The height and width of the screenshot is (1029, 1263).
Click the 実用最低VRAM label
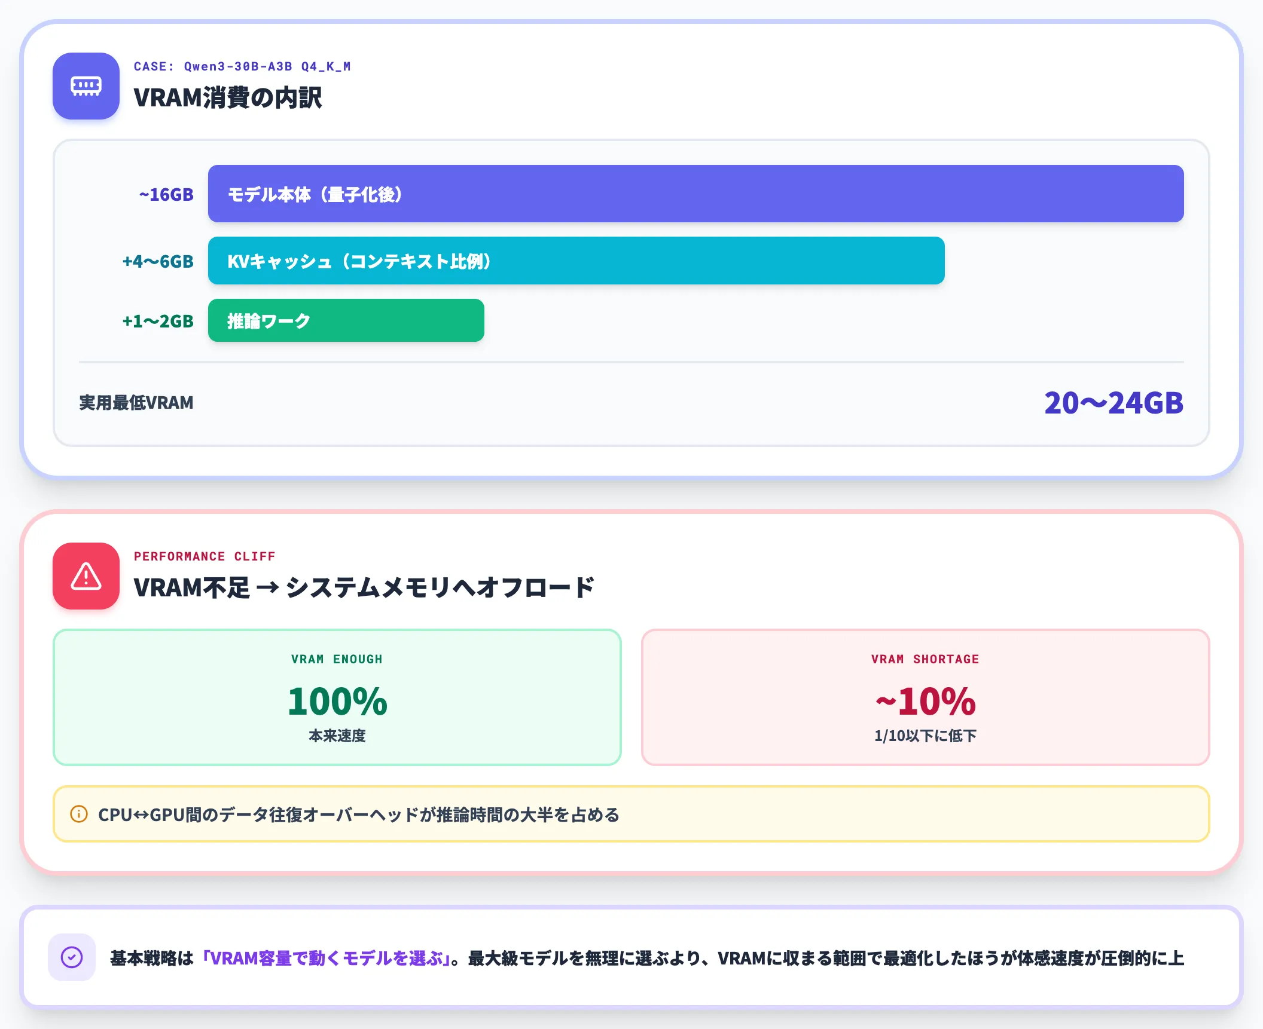(136, 403)
